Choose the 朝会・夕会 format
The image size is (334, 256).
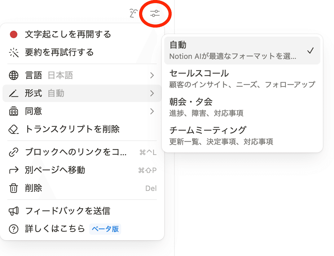point(242,107)
